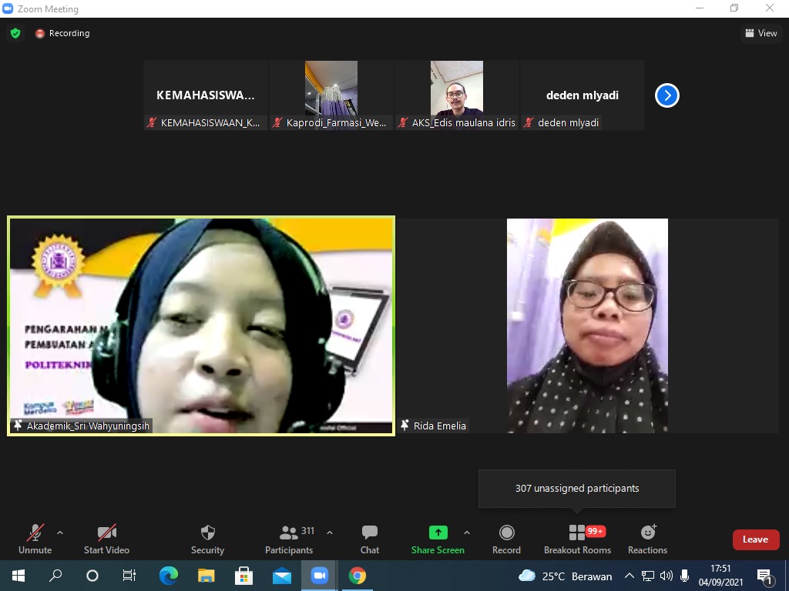Image resolution: width=789 pixels, height=591 pixels.
Task: Select the Kaprodi_Farmasi participant video tile
Action: pyautogui.click(x=331, y=95)
